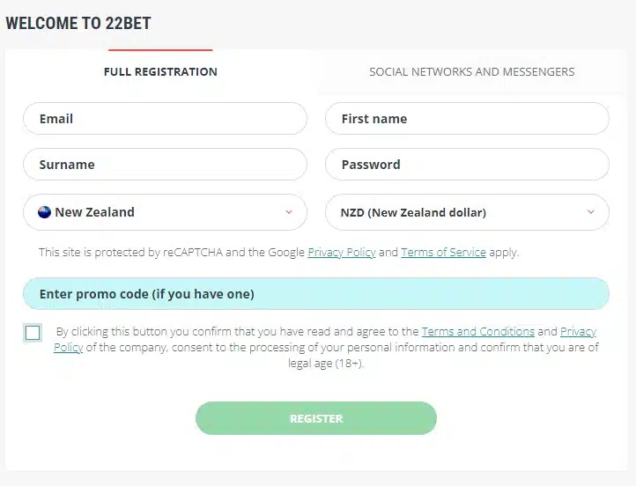Open the Terms of Service link

(443, 252)
